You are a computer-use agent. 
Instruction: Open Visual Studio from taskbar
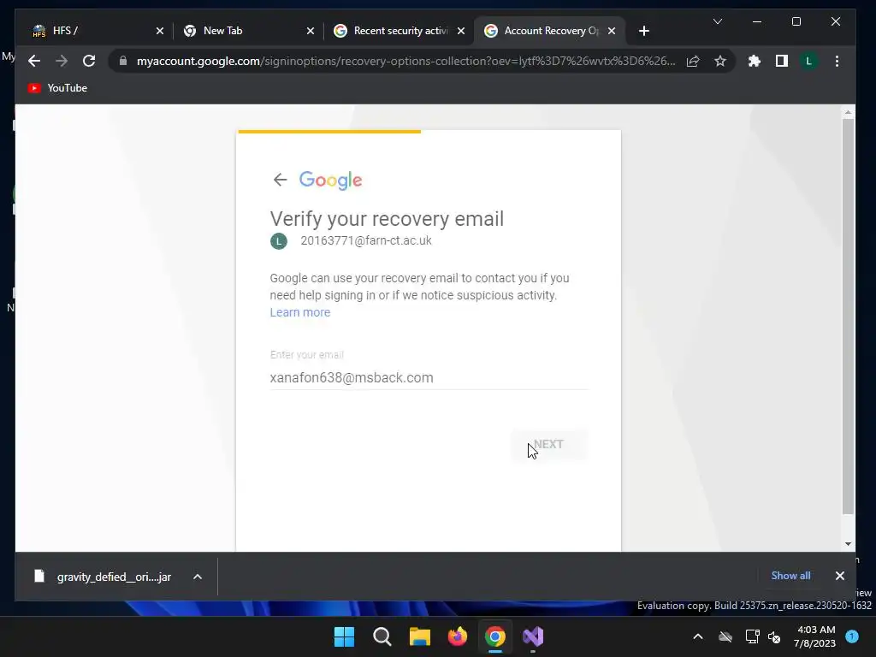[x=533, y=636]
